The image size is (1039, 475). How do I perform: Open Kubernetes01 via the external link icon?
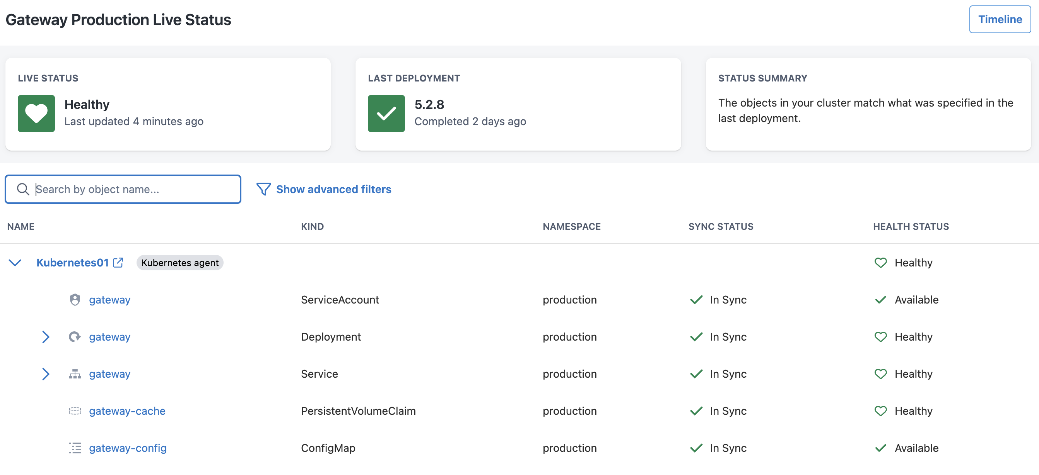pos(118,262)
